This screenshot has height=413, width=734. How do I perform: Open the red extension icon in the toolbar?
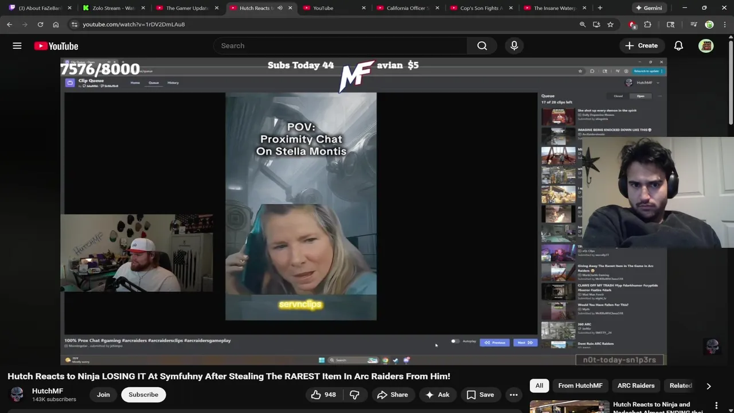pyautogui.click(x=632, y=24)
